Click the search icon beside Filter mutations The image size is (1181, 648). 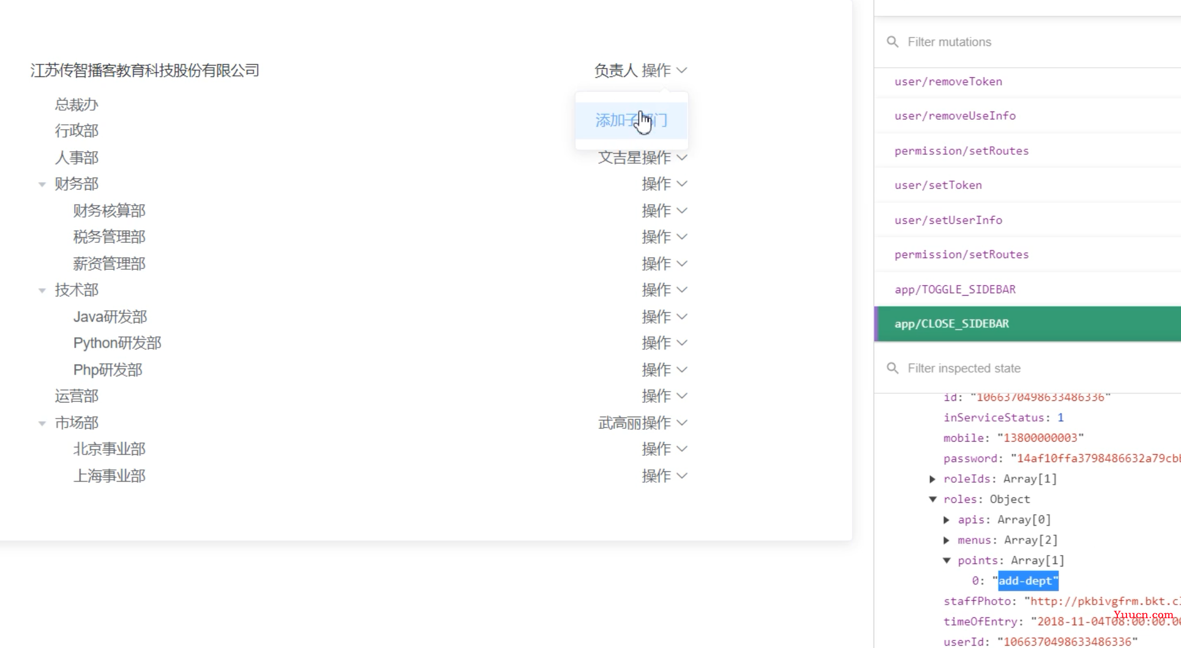pos(893,42)
